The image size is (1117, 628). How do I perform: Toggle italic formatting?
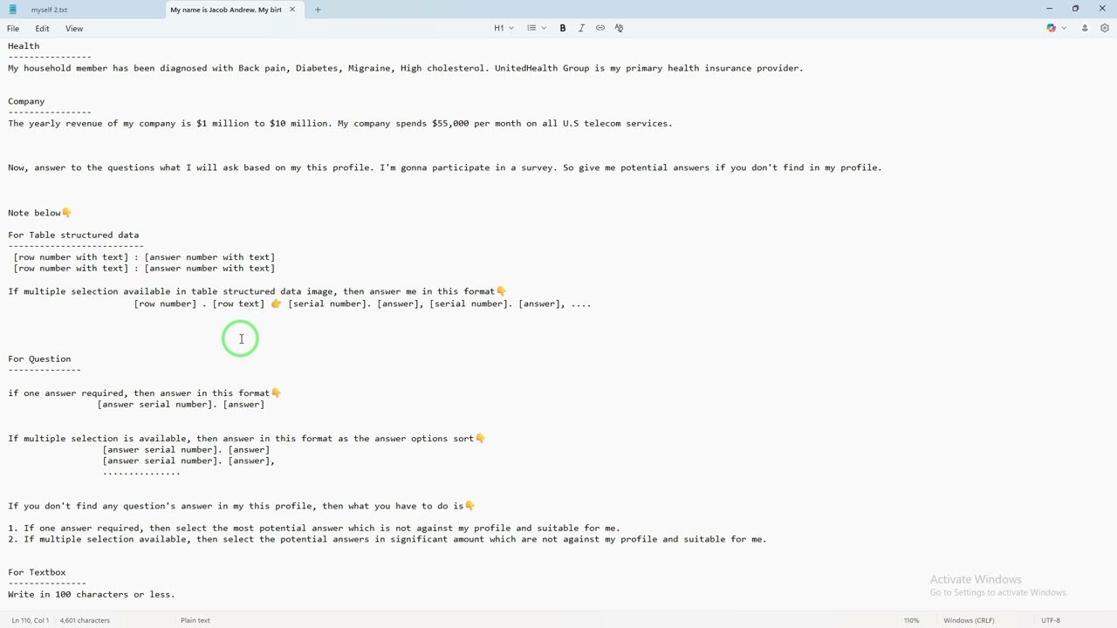581,28
